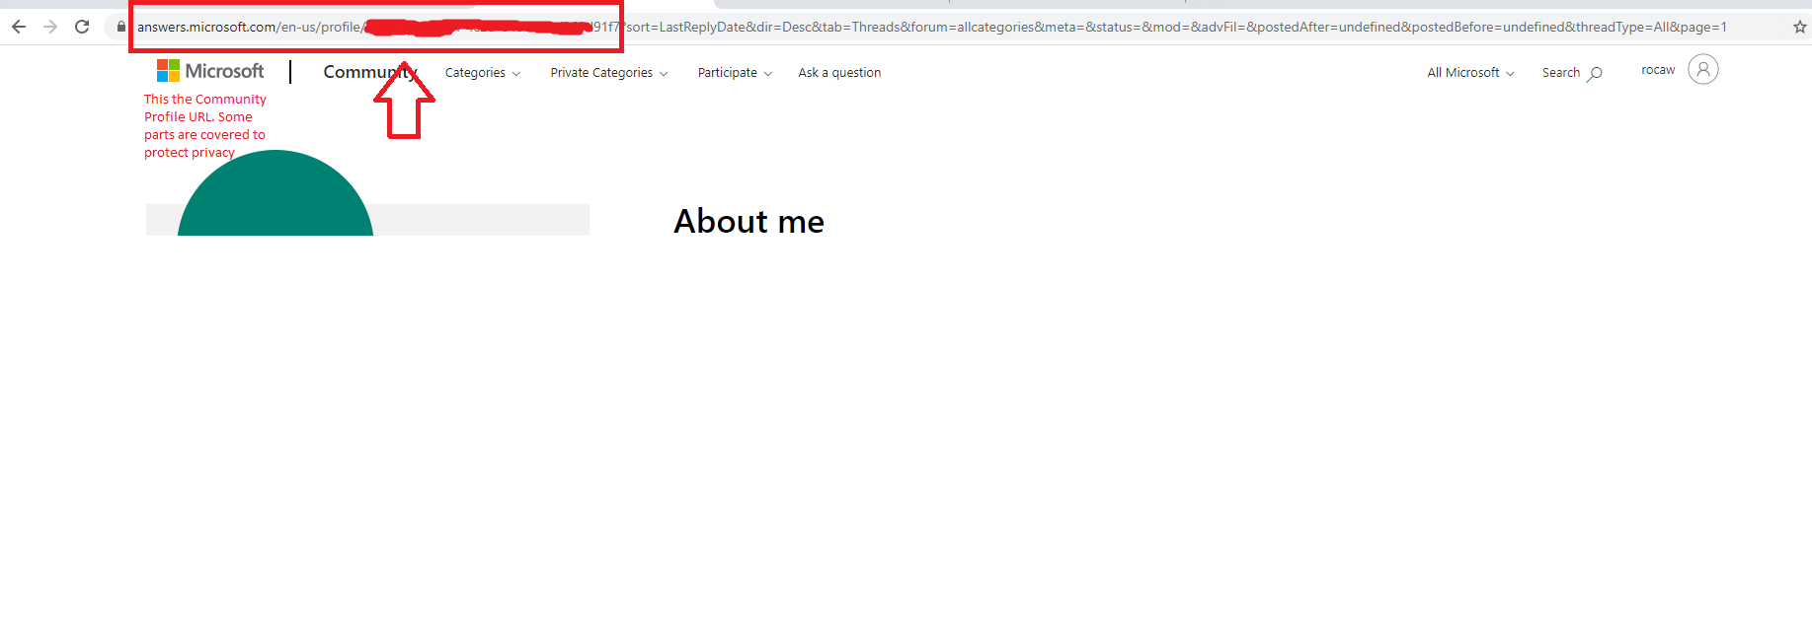Expand the Categories dropdown

point(483,73)
